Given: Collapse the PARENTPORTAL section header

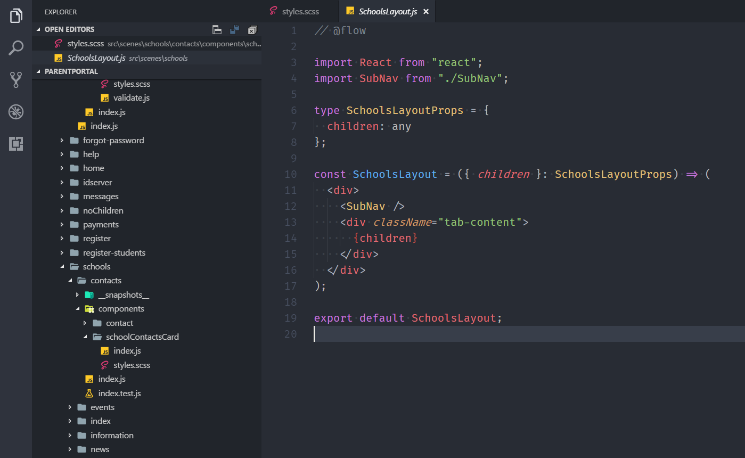Looking at the screenshot, I should pyautogui.click(x=71, y=71).
